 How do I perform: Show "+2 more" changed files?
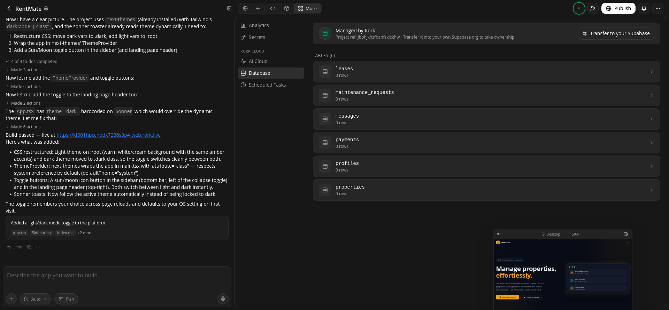pos(85,233)
